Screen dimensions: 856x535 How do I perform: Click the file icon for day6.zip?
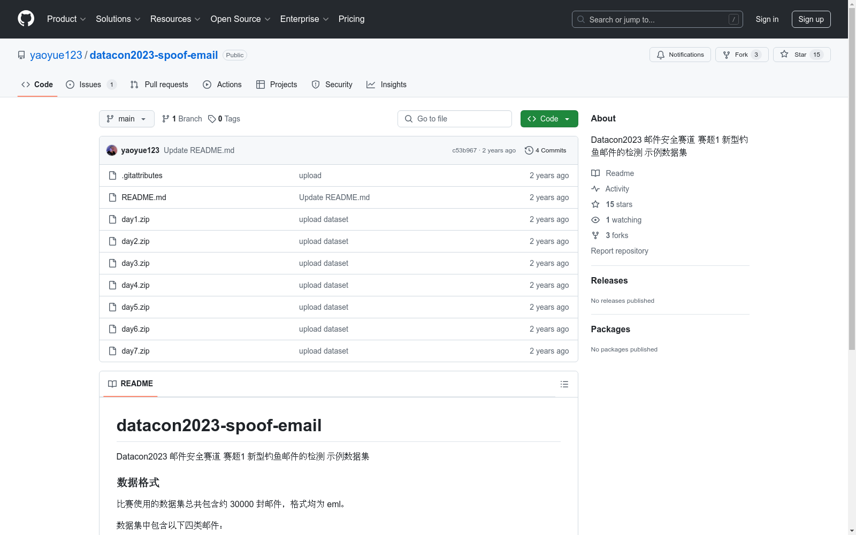point(112,329)
